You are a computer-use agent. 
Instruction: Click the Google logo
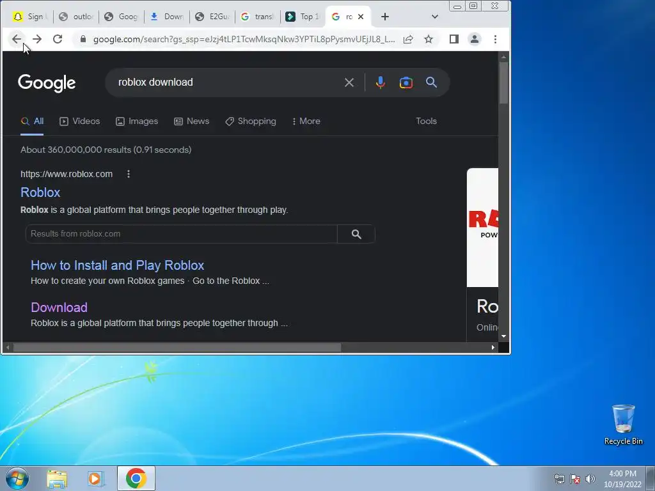coord(47,82)
